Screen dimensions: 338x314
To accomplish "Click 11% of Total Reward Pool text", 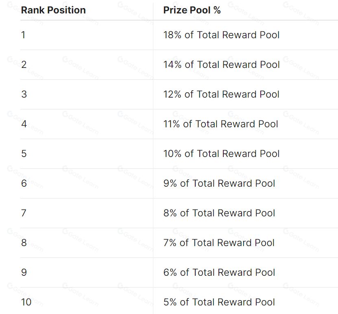I will (220, 124).
